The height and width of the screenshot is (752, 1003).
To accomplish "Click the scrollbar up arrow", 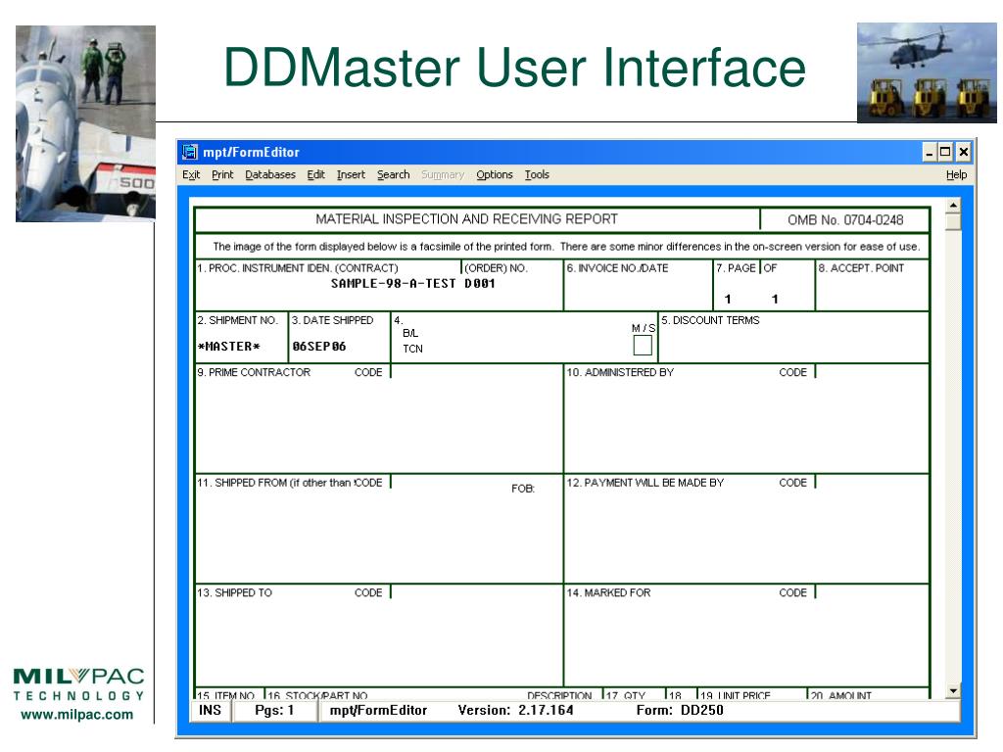I will 953,206.
